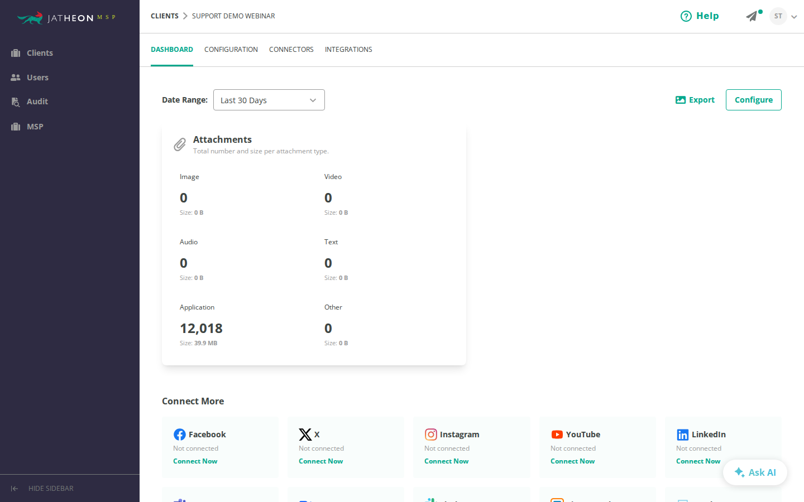Click the YouTube logo icon
This screenshot has height=502, width=804.
point(557,435)
